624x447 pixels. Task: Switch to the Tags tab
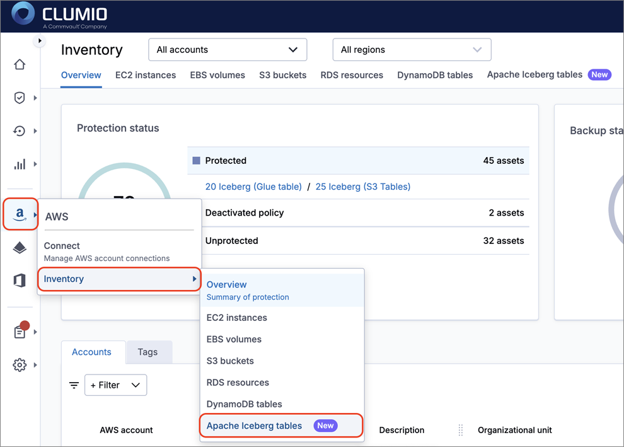pos(147,352)
